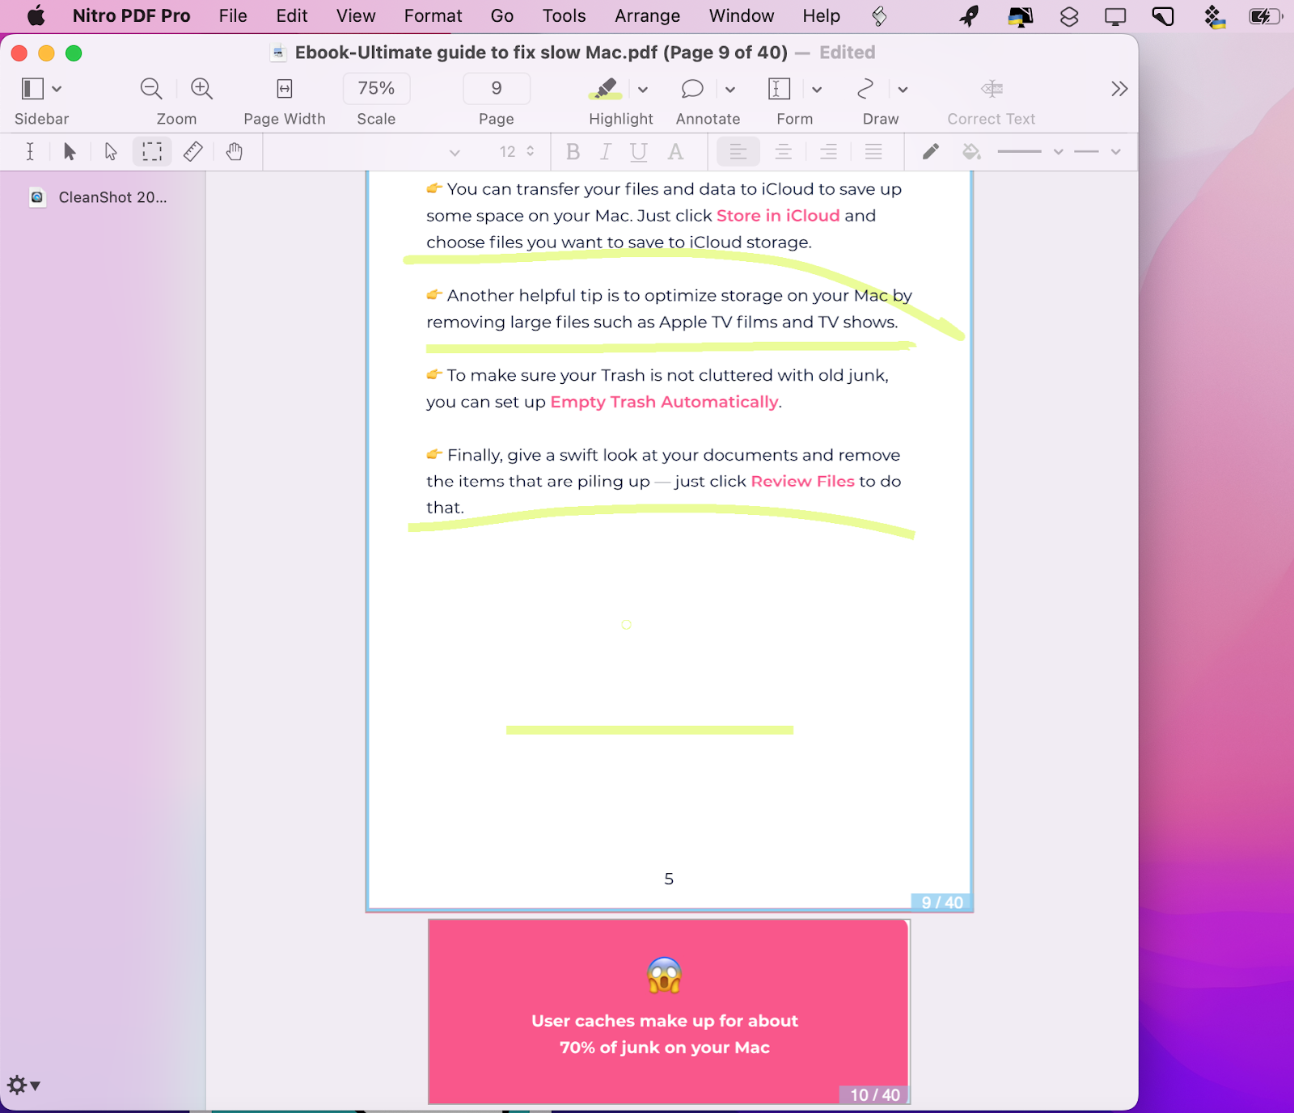Click the Zoom out magnifier
1294x1113 pixels.
pos(151,88)
